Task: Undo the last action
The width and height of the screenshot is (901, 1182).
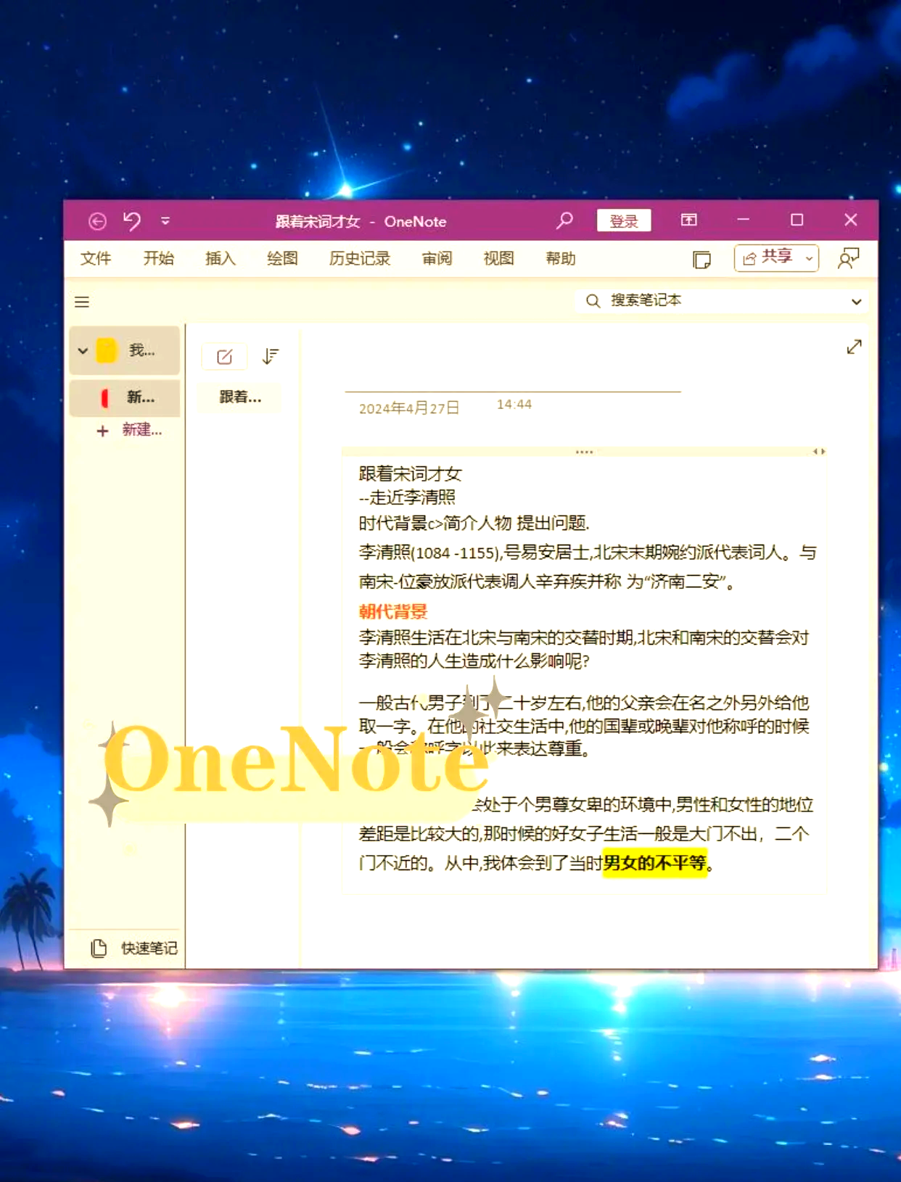Action: pos(132,220)
